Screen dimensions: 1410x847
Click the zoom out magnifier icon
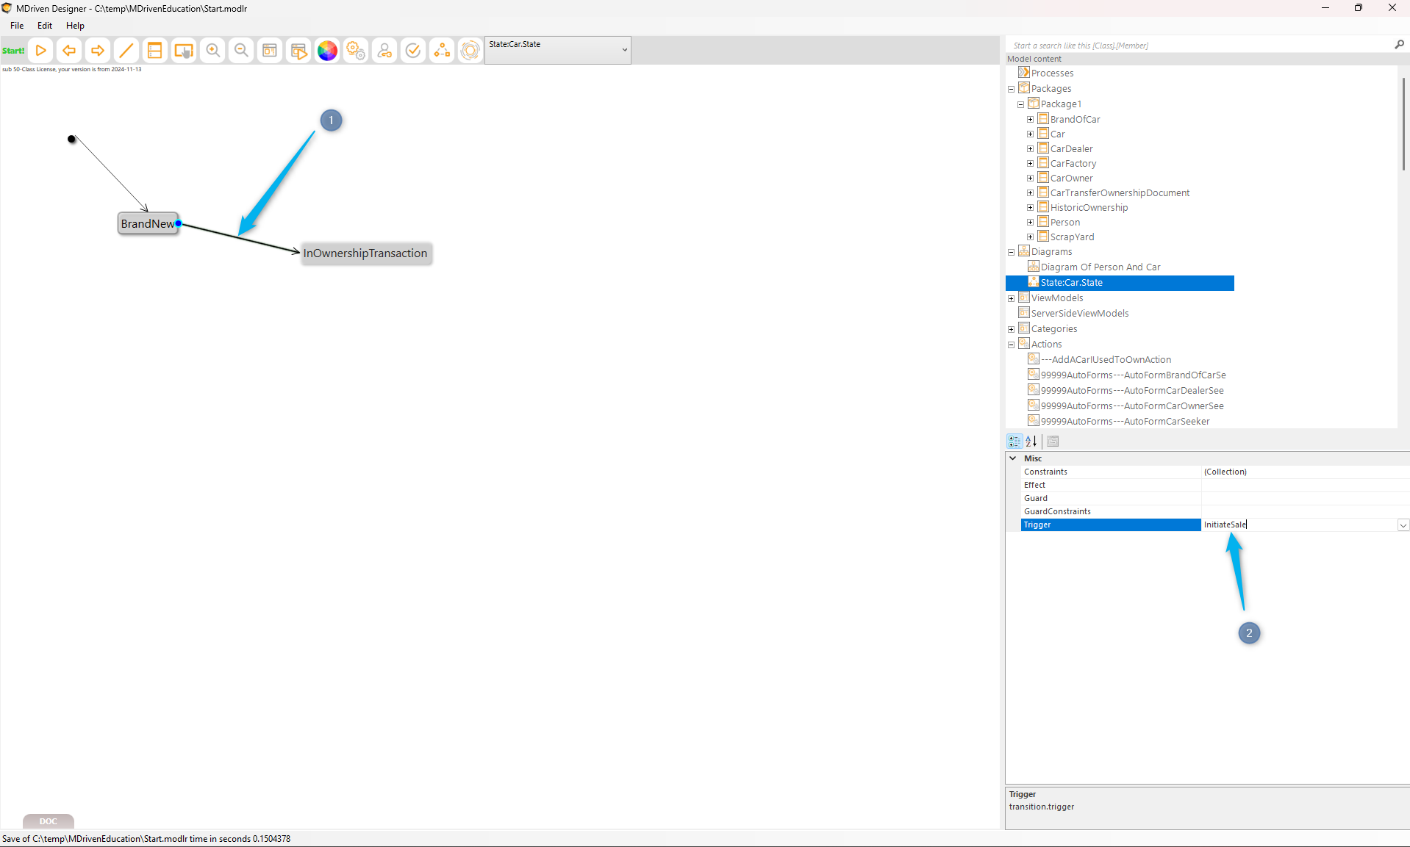tap(241, 51)
